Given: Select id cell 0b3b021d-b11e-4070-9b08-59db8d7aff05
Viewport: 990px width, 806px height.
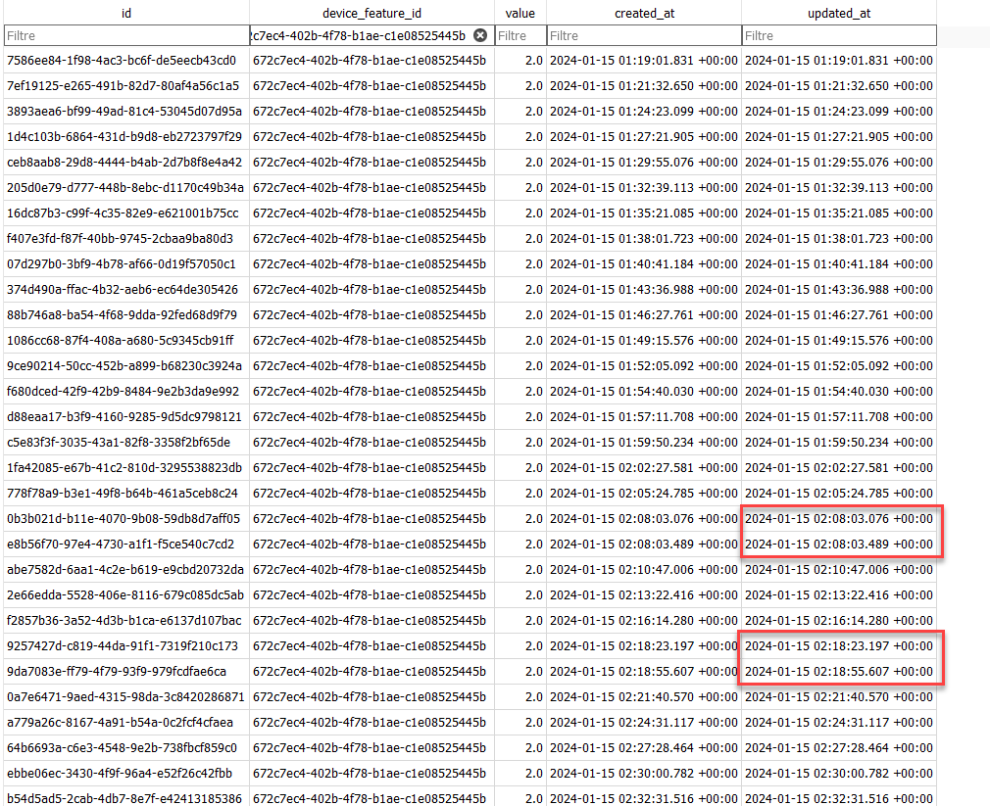Looking at the screenshot, I should [124, 519].
